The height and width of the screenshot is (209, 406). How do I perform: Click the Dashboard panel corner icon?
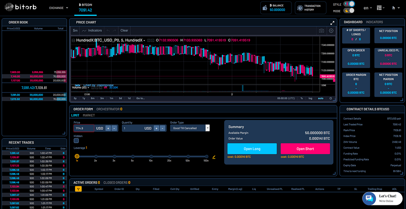[402, 99]
